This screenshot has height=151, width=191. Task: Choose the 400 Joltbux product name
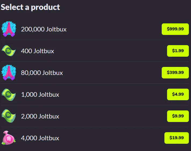click(37, 51)
